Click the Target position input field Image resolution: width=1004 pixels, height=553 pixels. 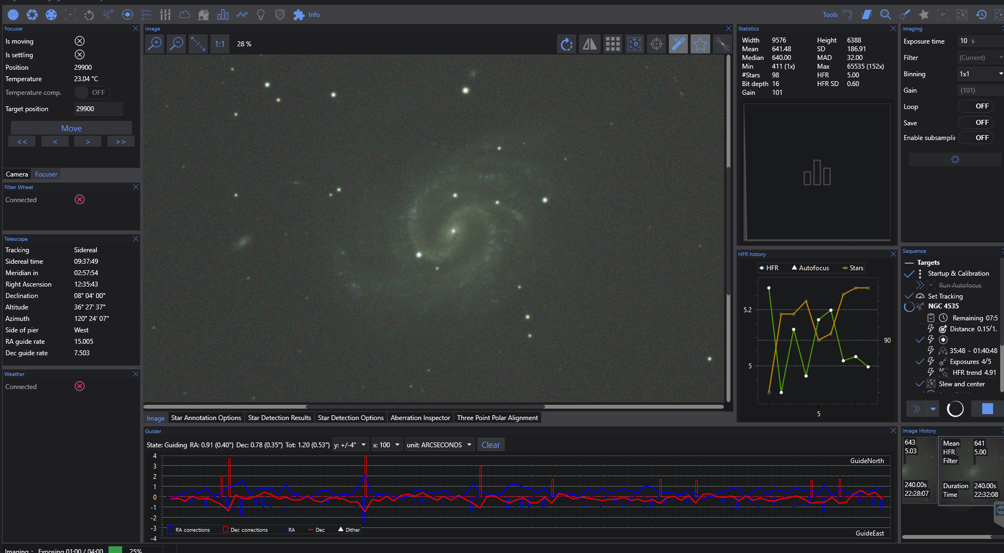(x=98, y=109)
